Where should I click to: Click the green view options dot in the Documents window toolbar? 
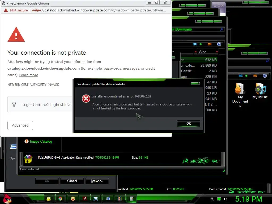[246, 76]
